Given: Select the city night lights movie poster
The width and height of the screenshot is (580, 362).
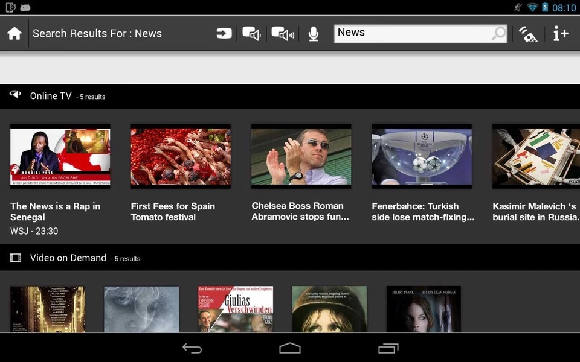Looking at the screenshot, I should (x=48, y=310).
